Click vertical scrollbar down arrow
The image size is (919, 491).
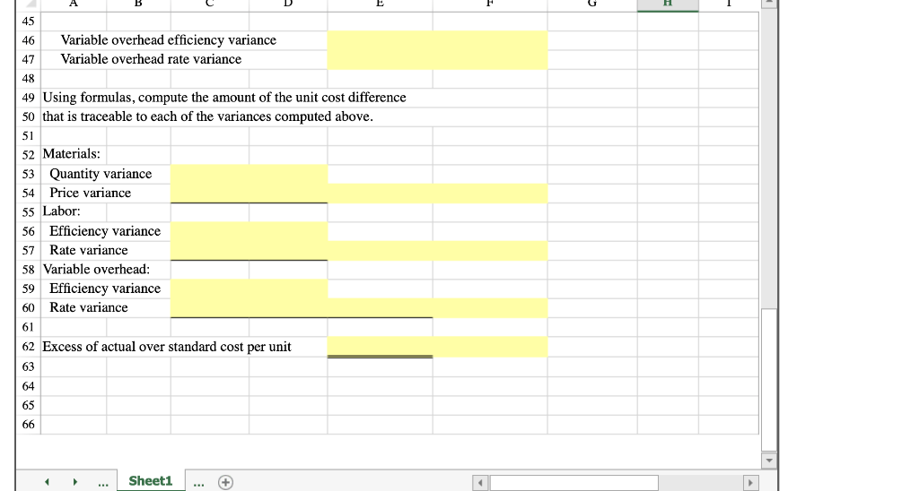point(769,461)
